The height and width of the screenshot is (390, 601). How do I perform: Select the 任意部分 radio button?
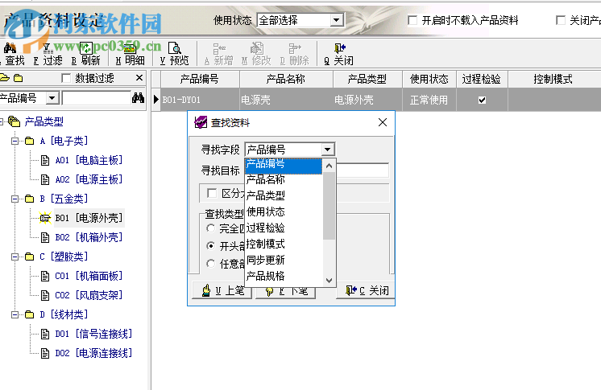[x=210, y=263]
